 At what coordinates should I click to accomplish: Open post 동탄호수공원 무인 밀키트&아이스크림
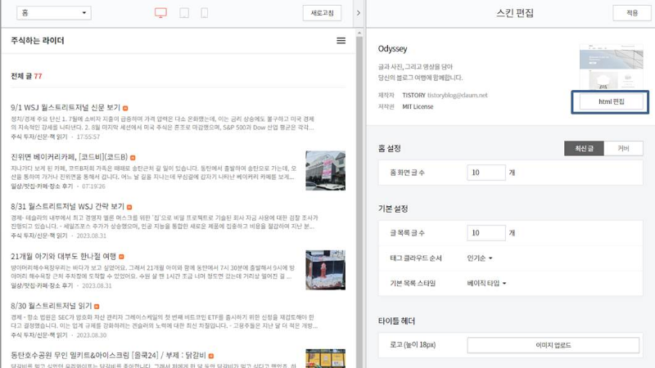pos(108,356)
